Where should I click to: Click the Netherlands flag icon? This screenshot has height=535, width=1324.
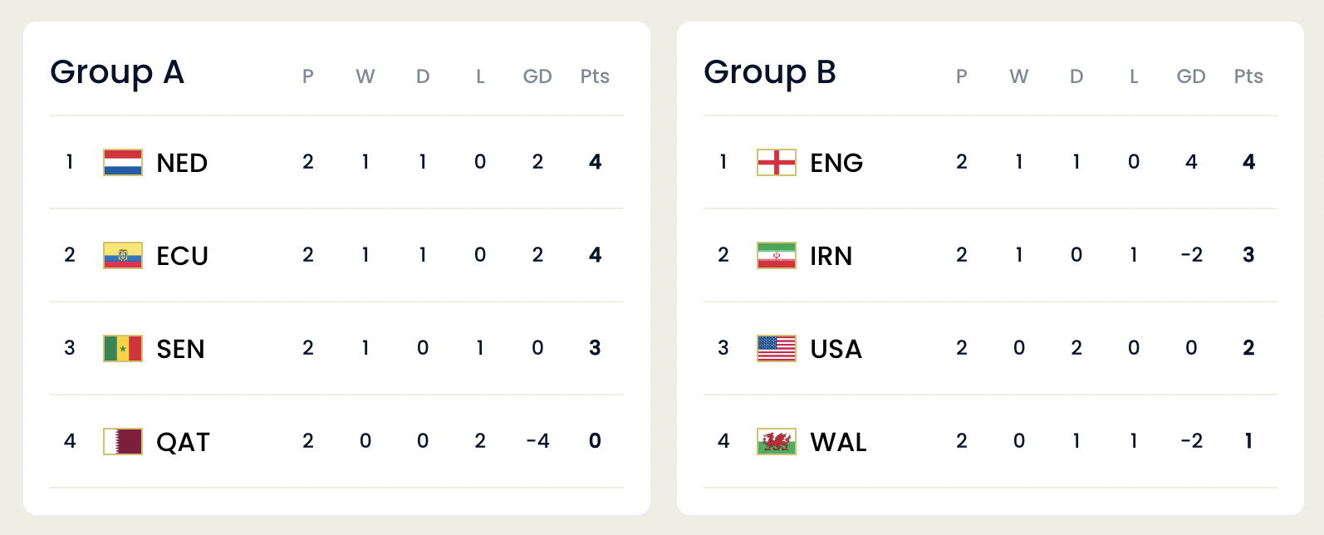(x=123, y=162)
